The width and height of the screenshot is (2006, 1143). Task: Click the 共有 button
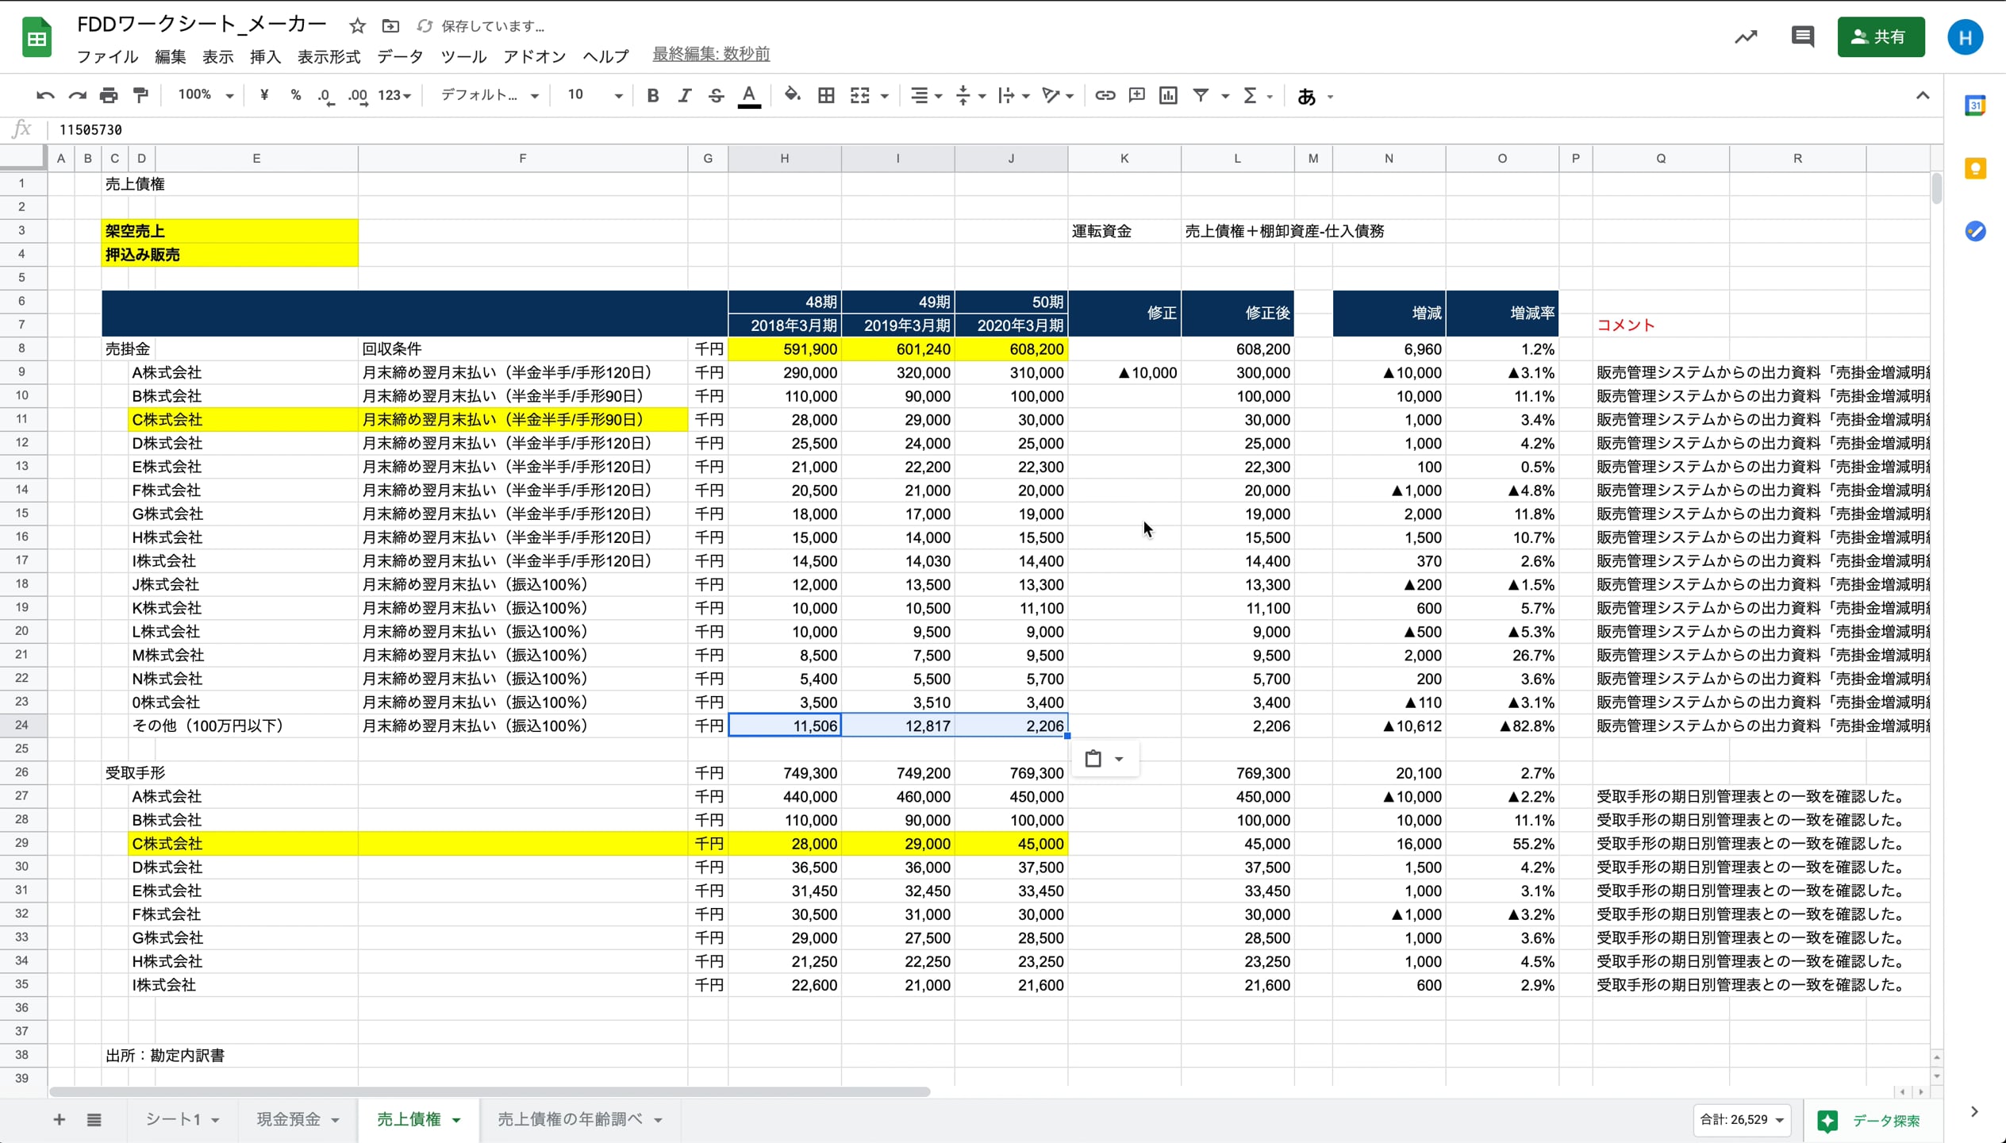[1881, 37]
